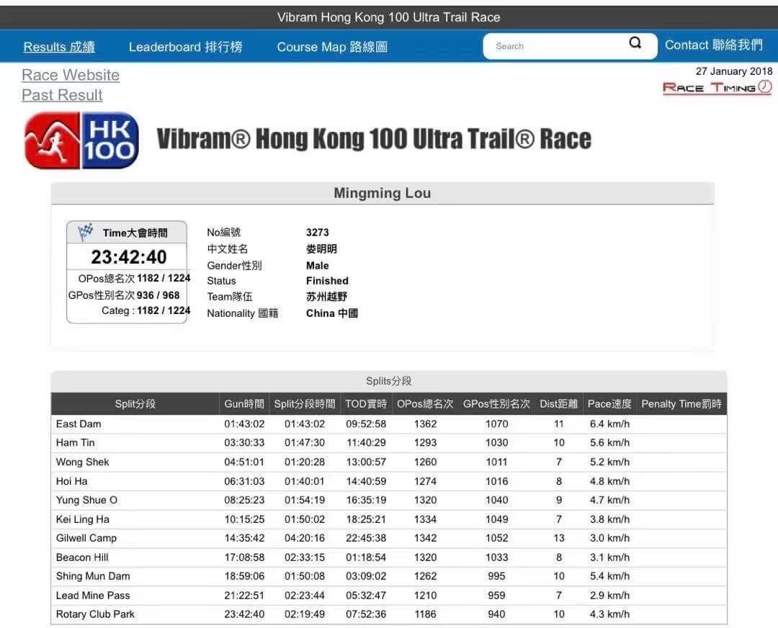This screenshot has height=628, width=778.
Task: Click the Contact 聯絡我們 link
Action: point(713,45)
